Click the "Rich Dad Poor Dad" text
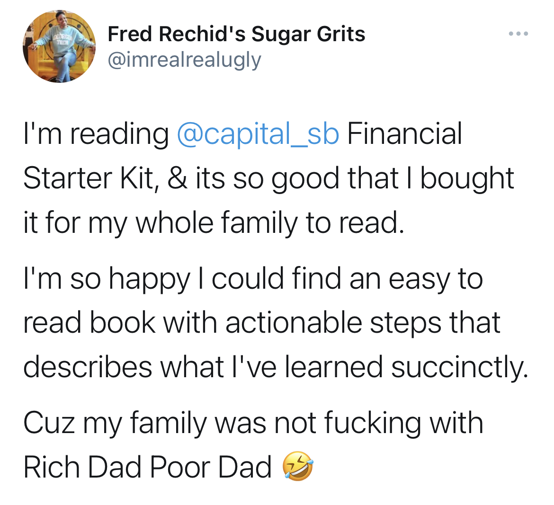This screenshot has height=505, width=554. (147, 467)
